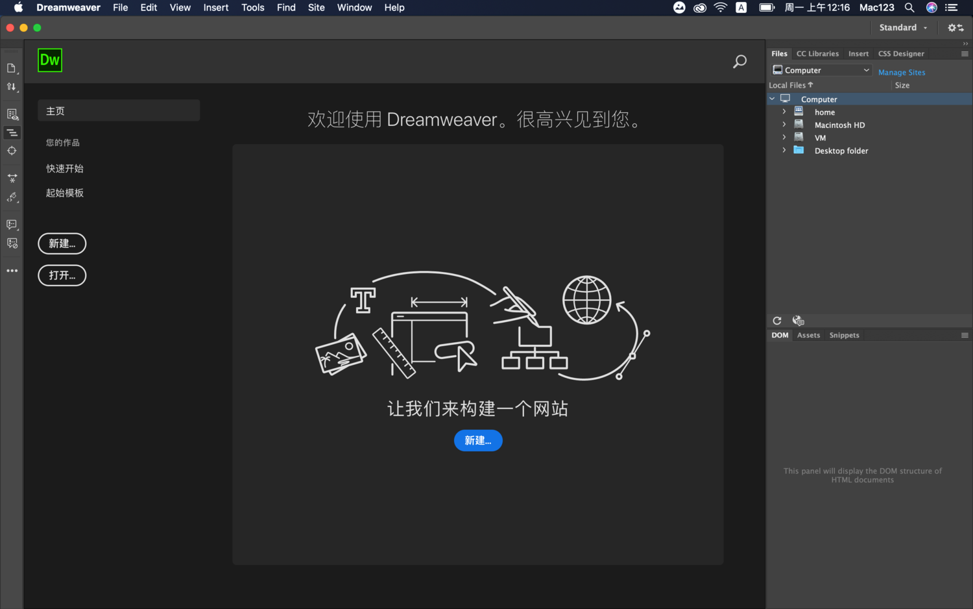Expand the Desktop folder node
The height and width of the screenshot is (609, 973).
point(784,150)
